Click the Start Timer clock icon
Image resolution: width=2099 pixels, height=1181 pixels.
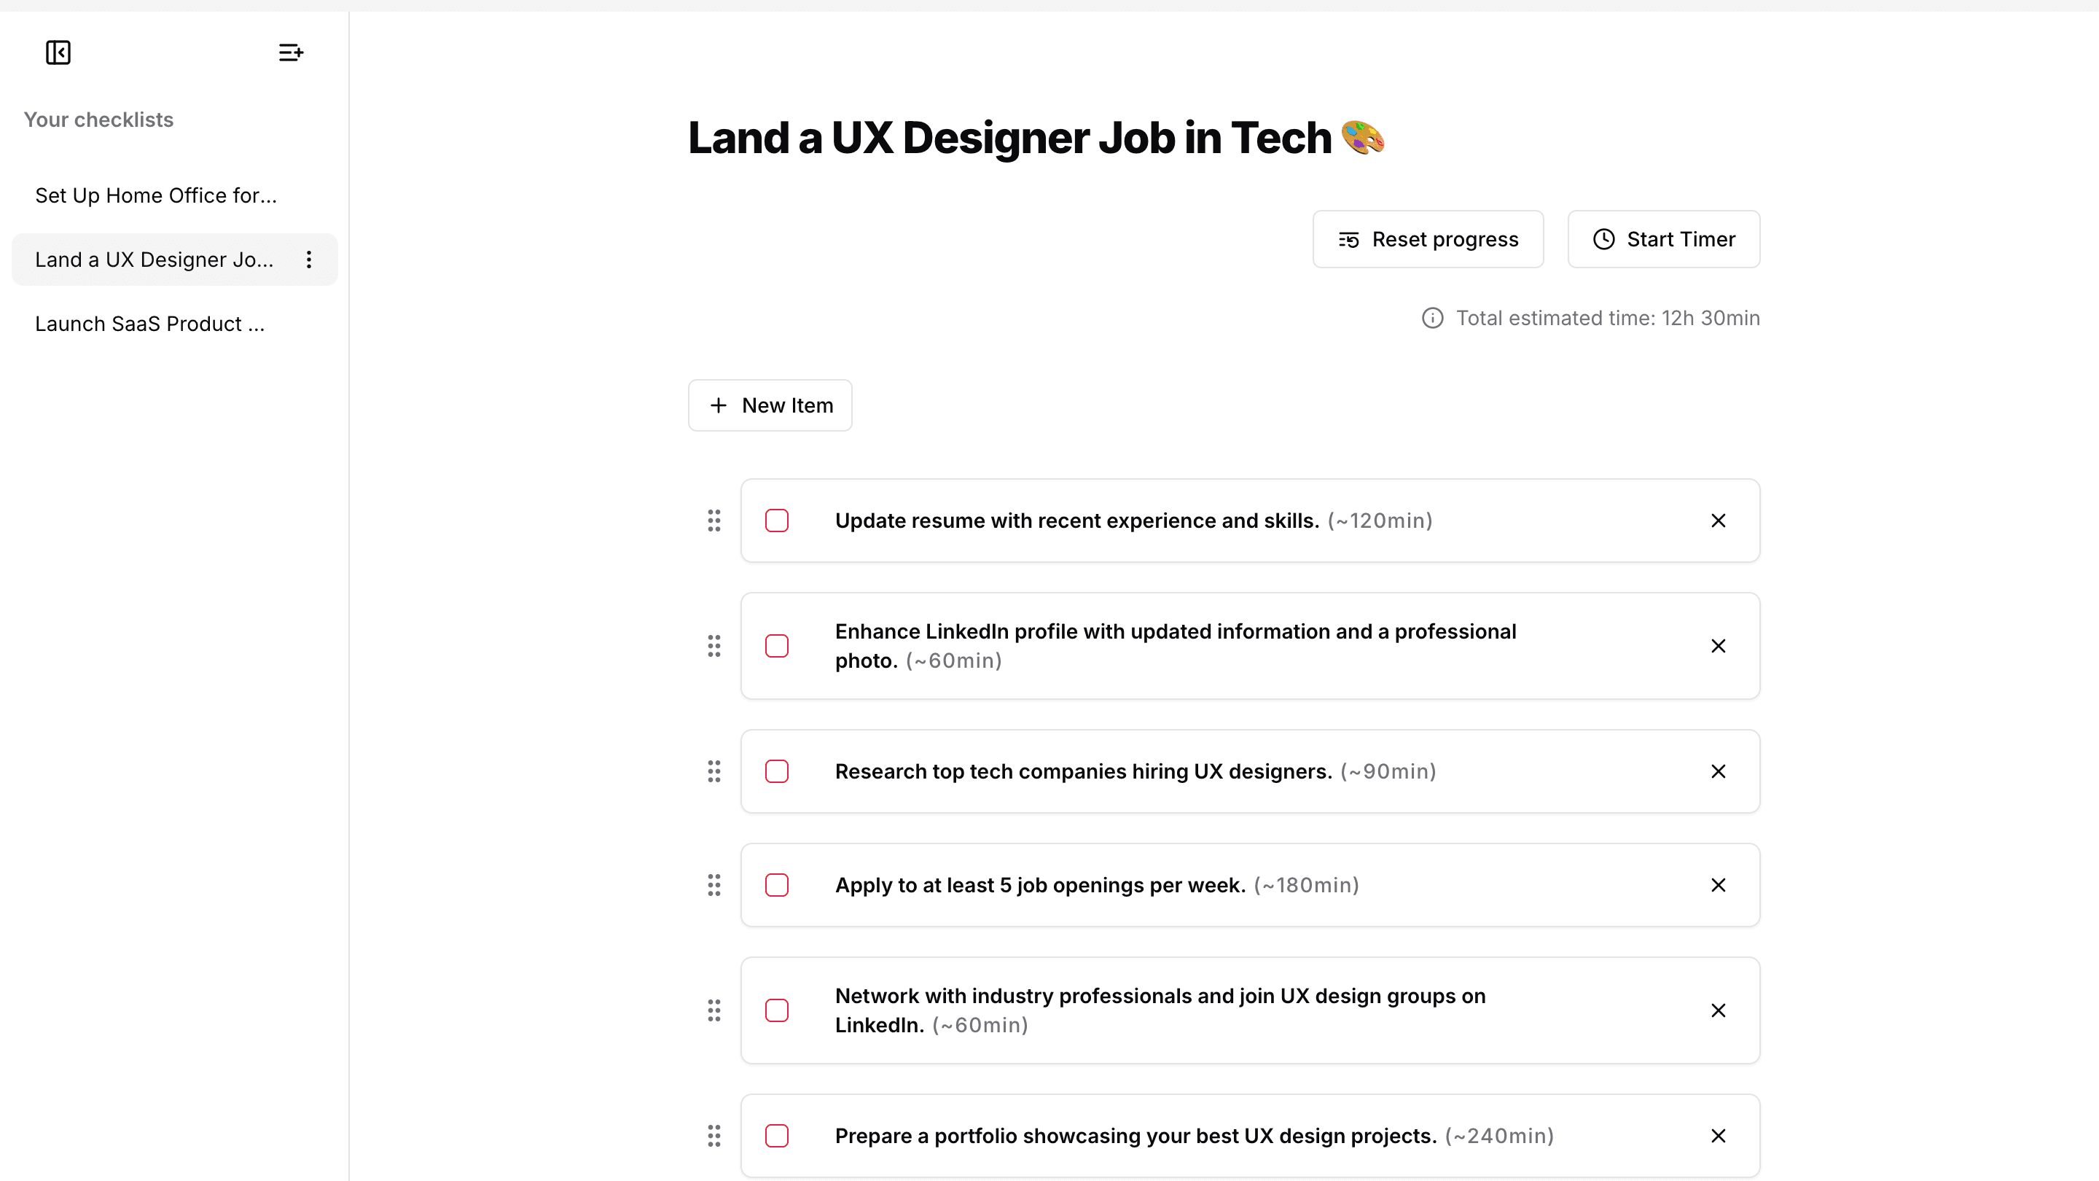point(1603,238)
